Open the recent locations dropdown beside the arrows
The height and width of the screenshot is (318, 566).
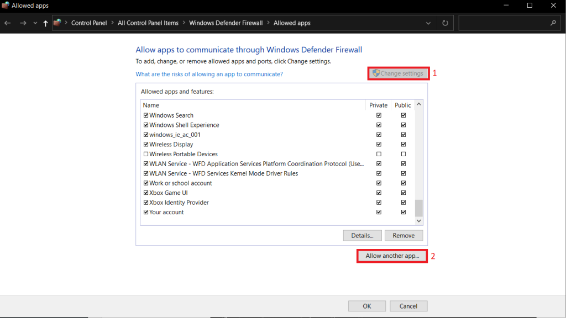tap(34, 23)
